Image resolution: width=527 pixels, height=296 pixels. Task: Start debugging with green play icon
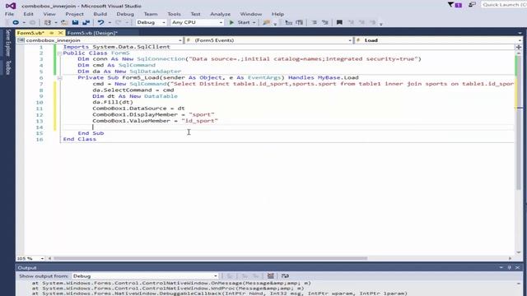(231, 22)
